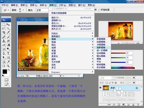Add a layer style (fx)
Viewport: 144px width, 108px height.
tap(114, 105)
